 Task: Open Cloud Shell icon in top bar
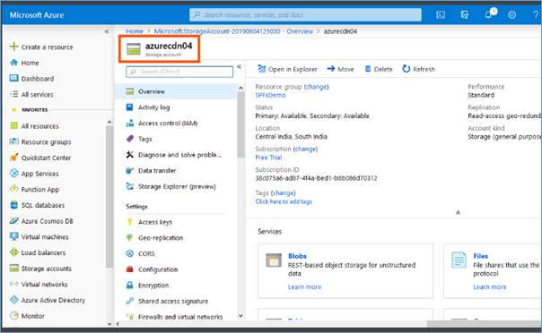click(x=441, y=15)
